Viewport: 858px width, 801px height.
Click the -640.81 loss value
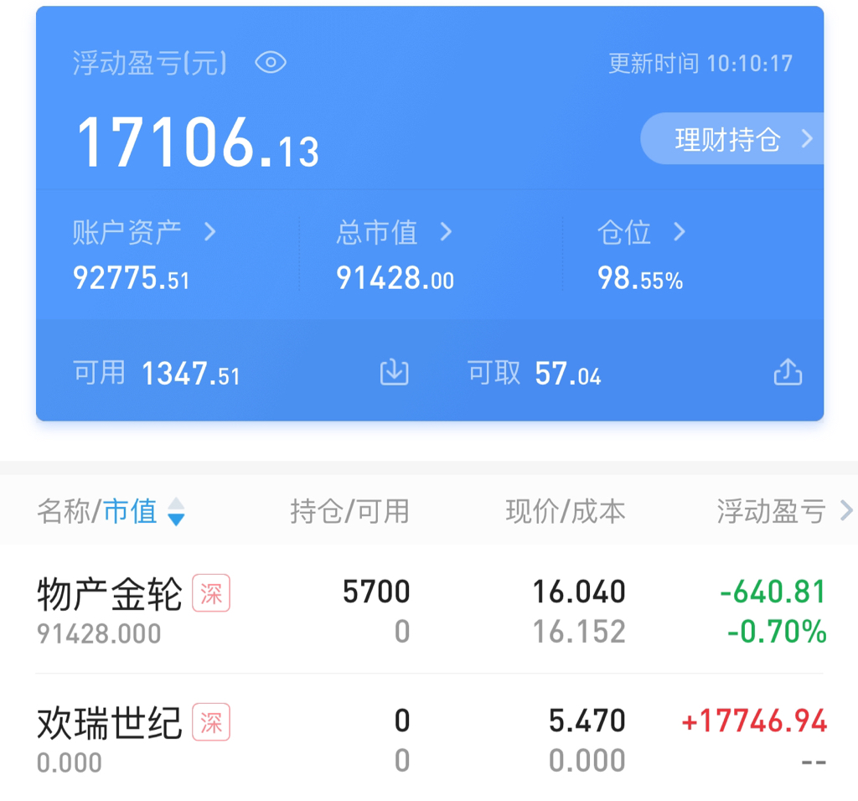coord(773,592)
